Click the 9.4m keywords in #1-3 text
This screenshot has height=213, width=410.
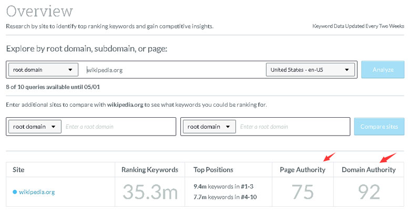(x=224, y=187)
